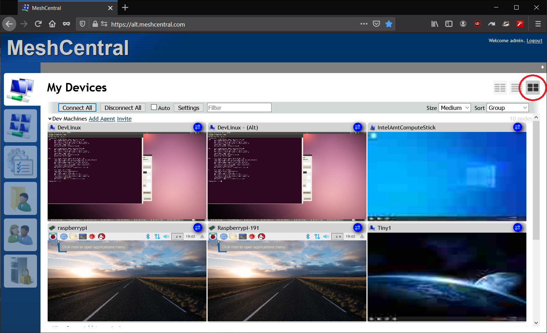Click the Add Agent link
Viewport: 547px width, 333px height.
click(x=102, y=119)
